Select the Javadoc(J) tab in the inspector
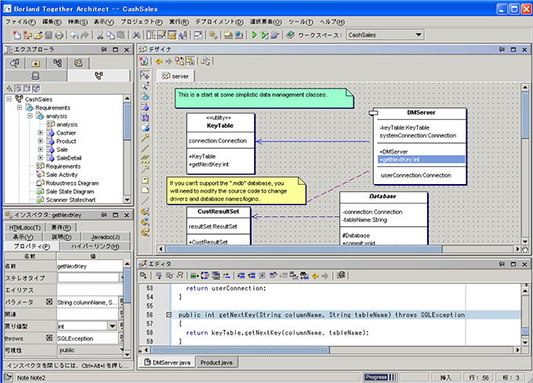The height and width of the screenshot is (383, 533). coord(104,237)
